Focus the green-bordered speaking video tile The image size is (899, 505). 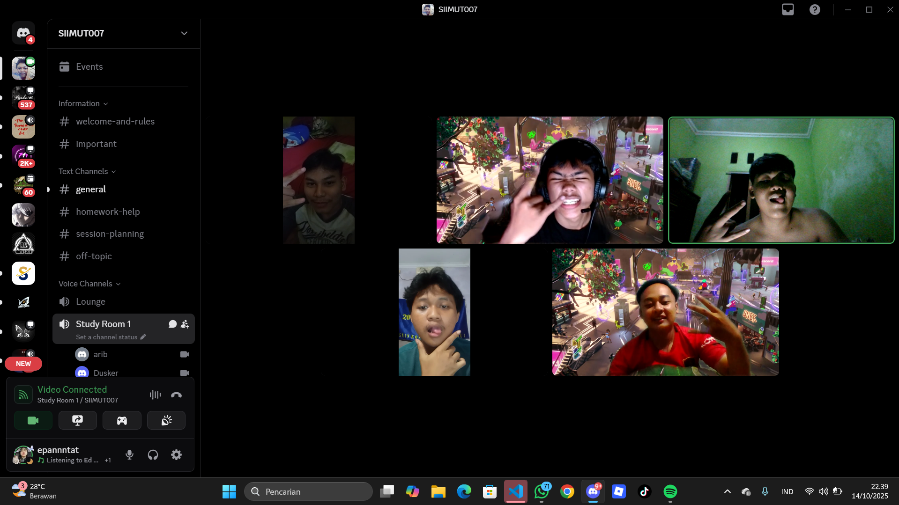point(781,180)
